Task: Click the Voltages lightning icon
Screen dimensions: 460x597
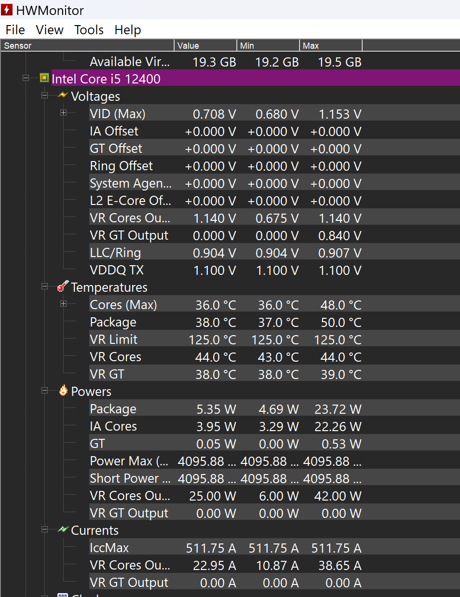Action: (63, 95)
